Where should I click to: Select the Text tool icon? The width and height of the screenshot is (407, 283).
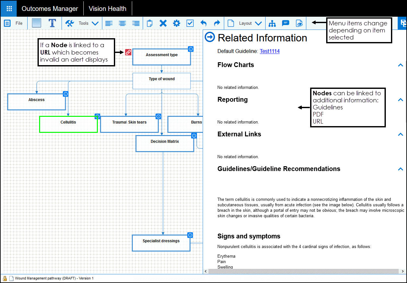pos(52,23)
